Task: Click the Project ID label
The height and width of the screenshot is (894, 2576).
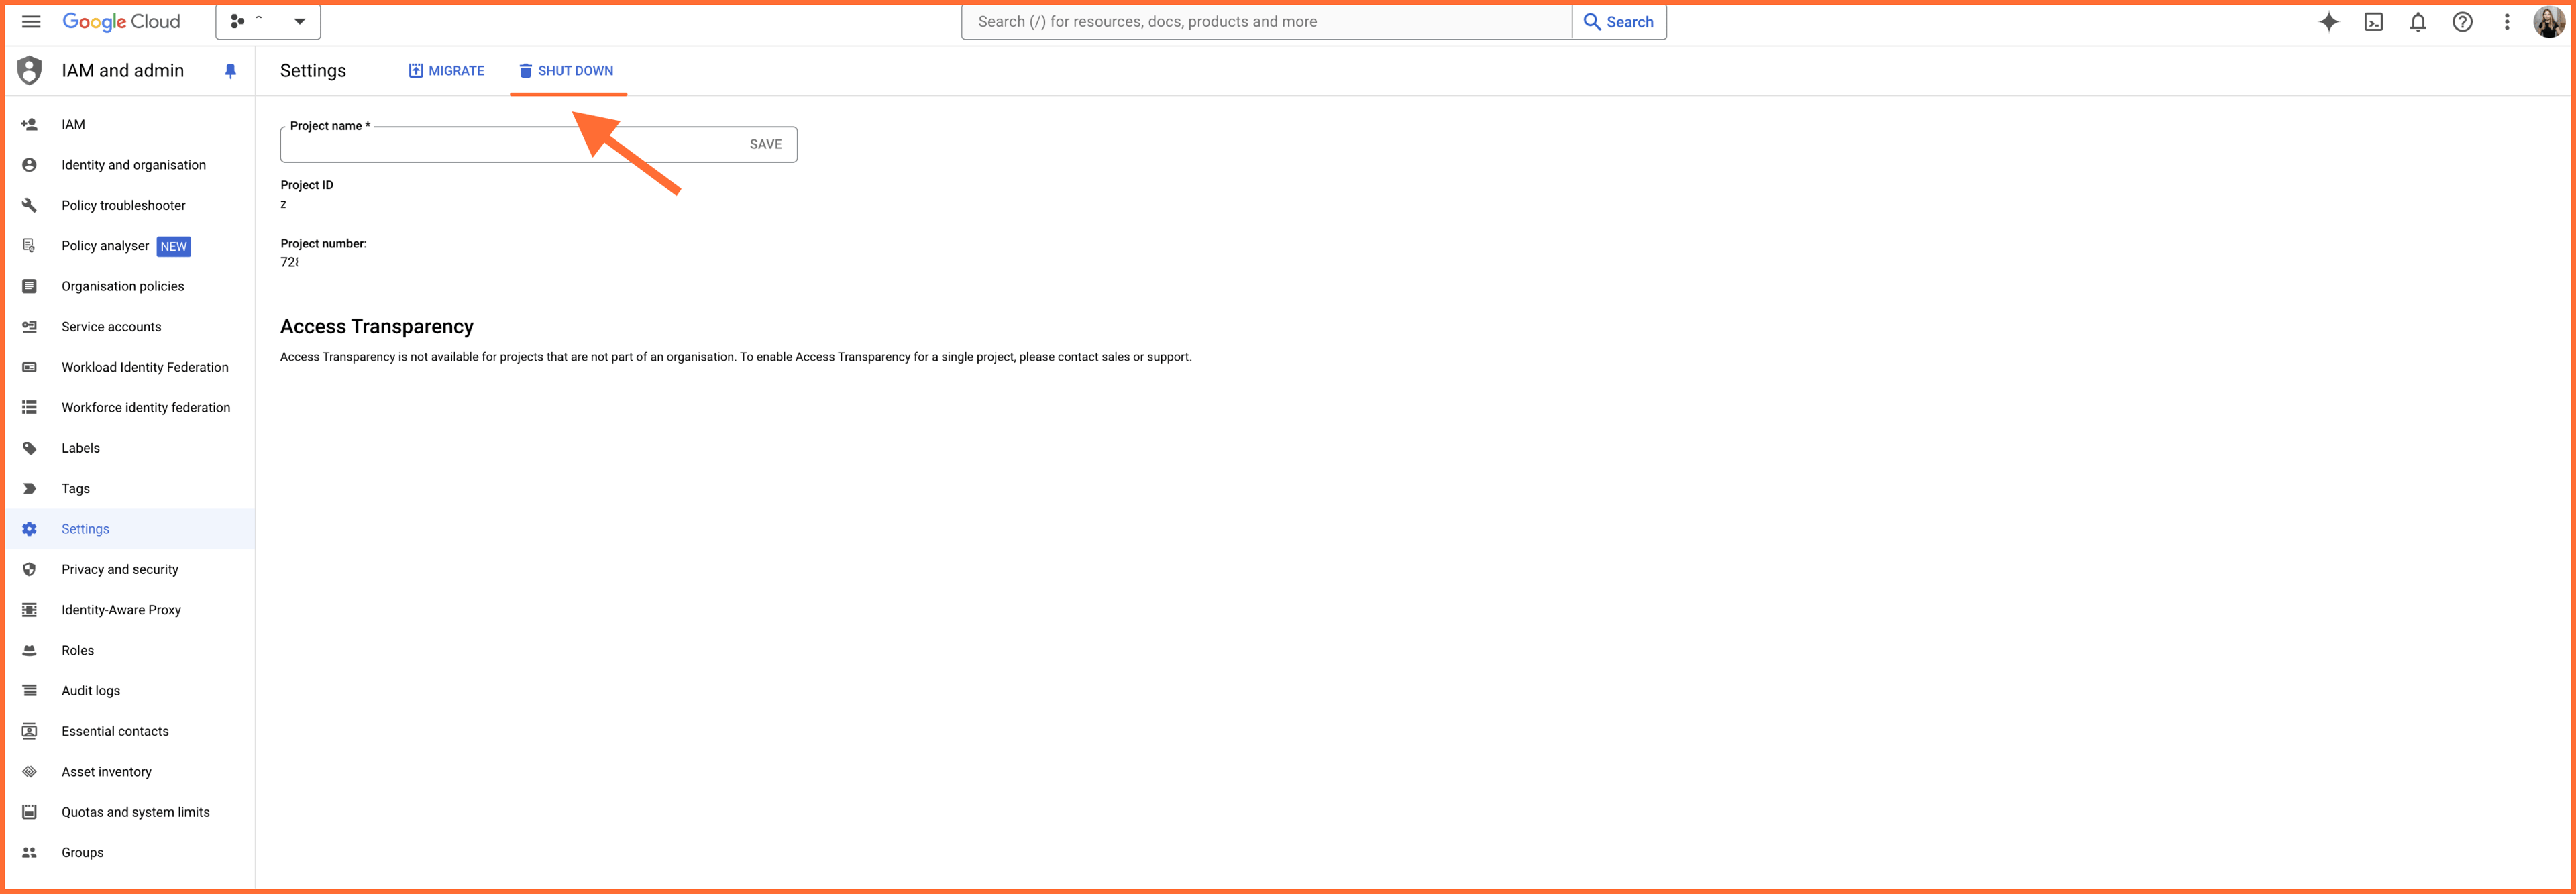Action: (307, 185)
